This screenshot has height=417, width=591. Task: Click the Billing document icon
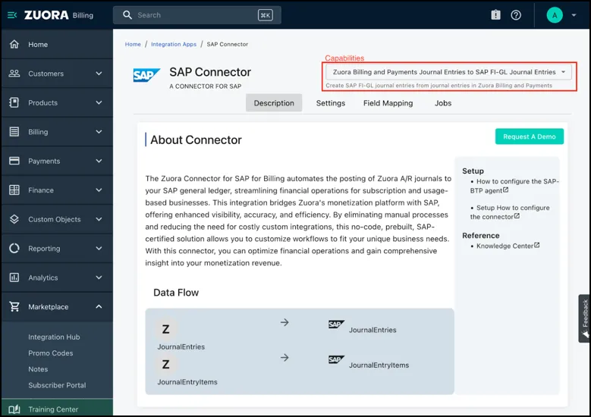click(x=14, y=131)
